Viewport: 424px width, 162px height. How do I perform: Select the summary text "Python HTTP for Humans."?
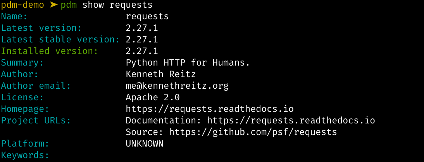click(188, 62)
